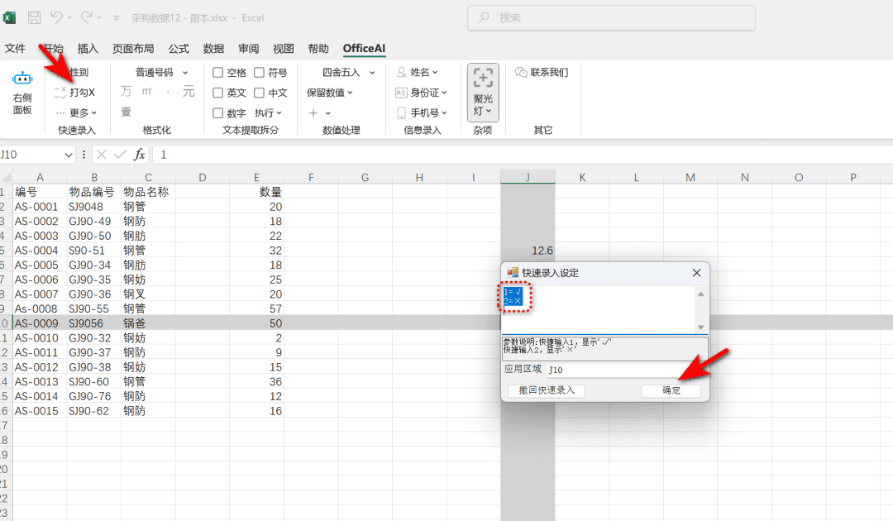Expand the 四舍五入 dropdown
893x521 pixels.
(372, 72)
